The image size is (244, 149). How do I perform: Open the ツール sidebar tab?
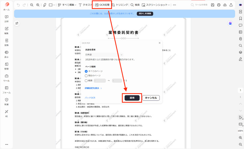[x=6, y=78]
